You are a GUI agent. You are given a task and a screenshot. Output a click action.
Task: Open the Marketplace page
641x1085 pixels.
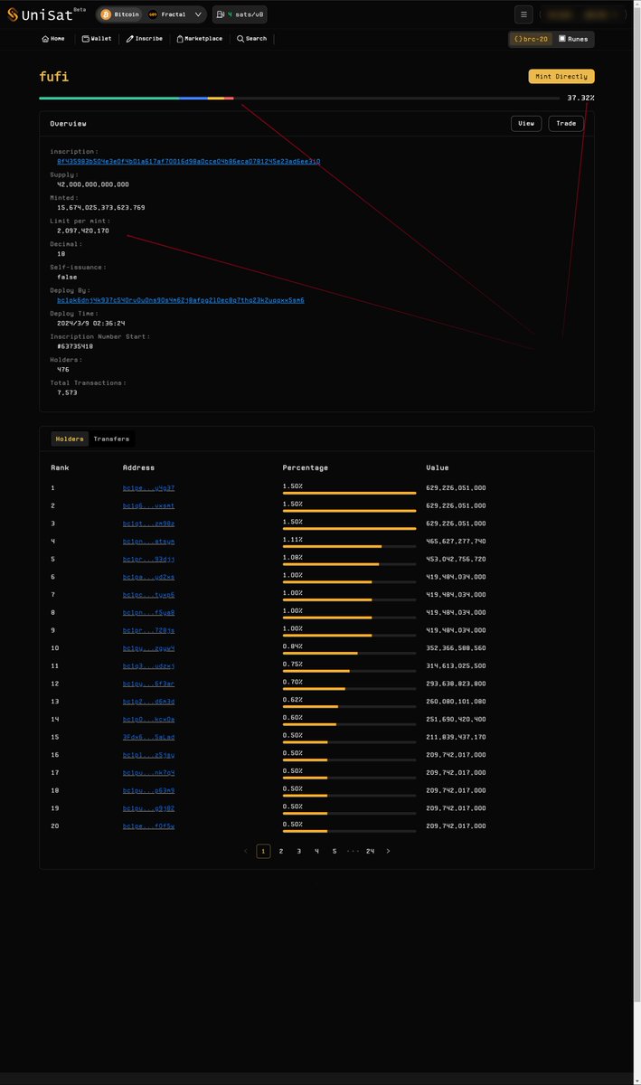200,39
